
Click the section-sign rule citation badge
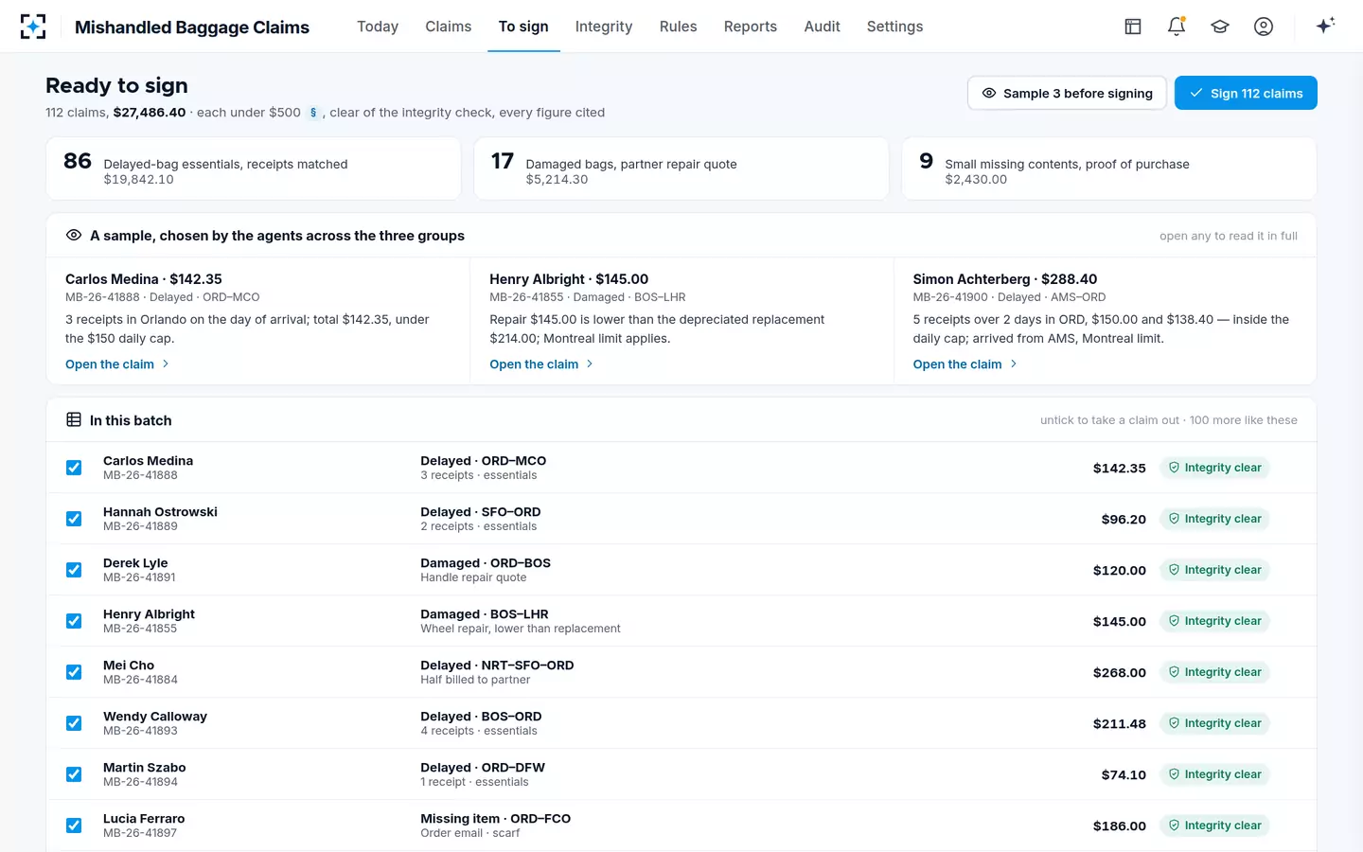click(313, 113)
